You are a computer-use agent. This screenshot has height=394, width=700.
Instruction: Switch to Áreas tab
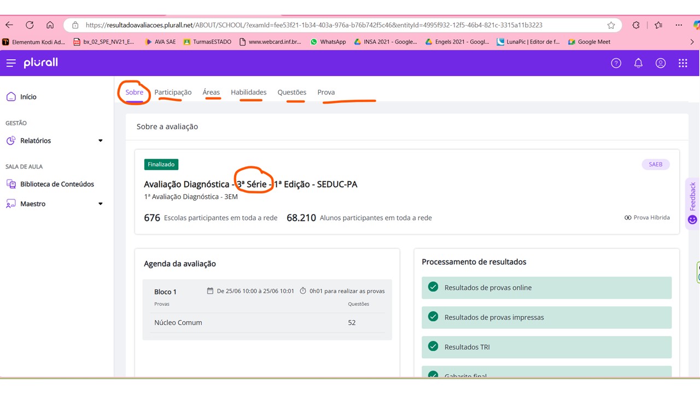point(211,92)
